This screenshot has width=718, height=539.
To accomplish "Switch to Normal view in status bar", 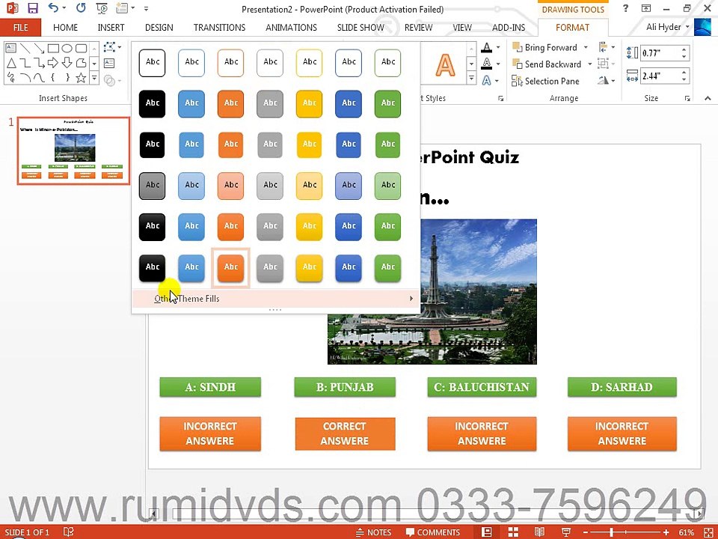I will (487, 532).
